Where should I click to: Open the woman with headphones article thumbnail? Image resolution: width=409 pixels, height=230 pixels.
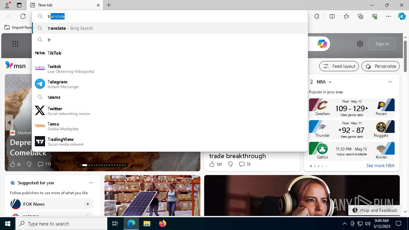(302, 195)
